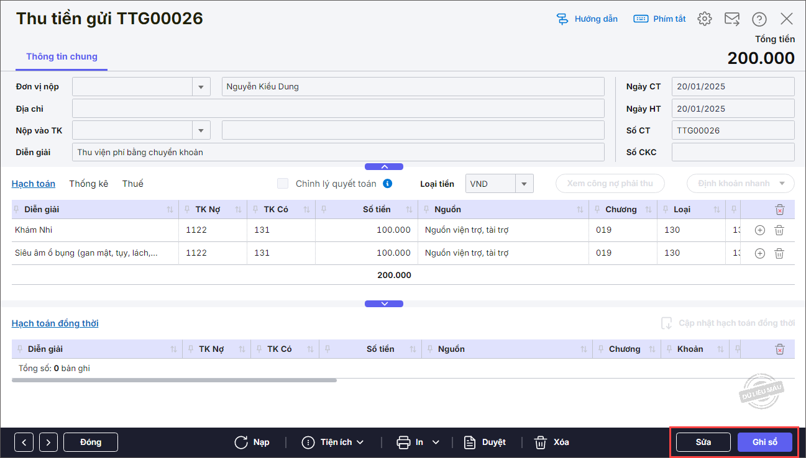806x458 pixels.
Task: Switch to the Thuế tab
Action: click(x=132, y=184)
